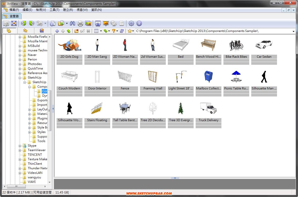
Task: Select the VideoLAN folder in tree
Action: (x=35, y=173)
